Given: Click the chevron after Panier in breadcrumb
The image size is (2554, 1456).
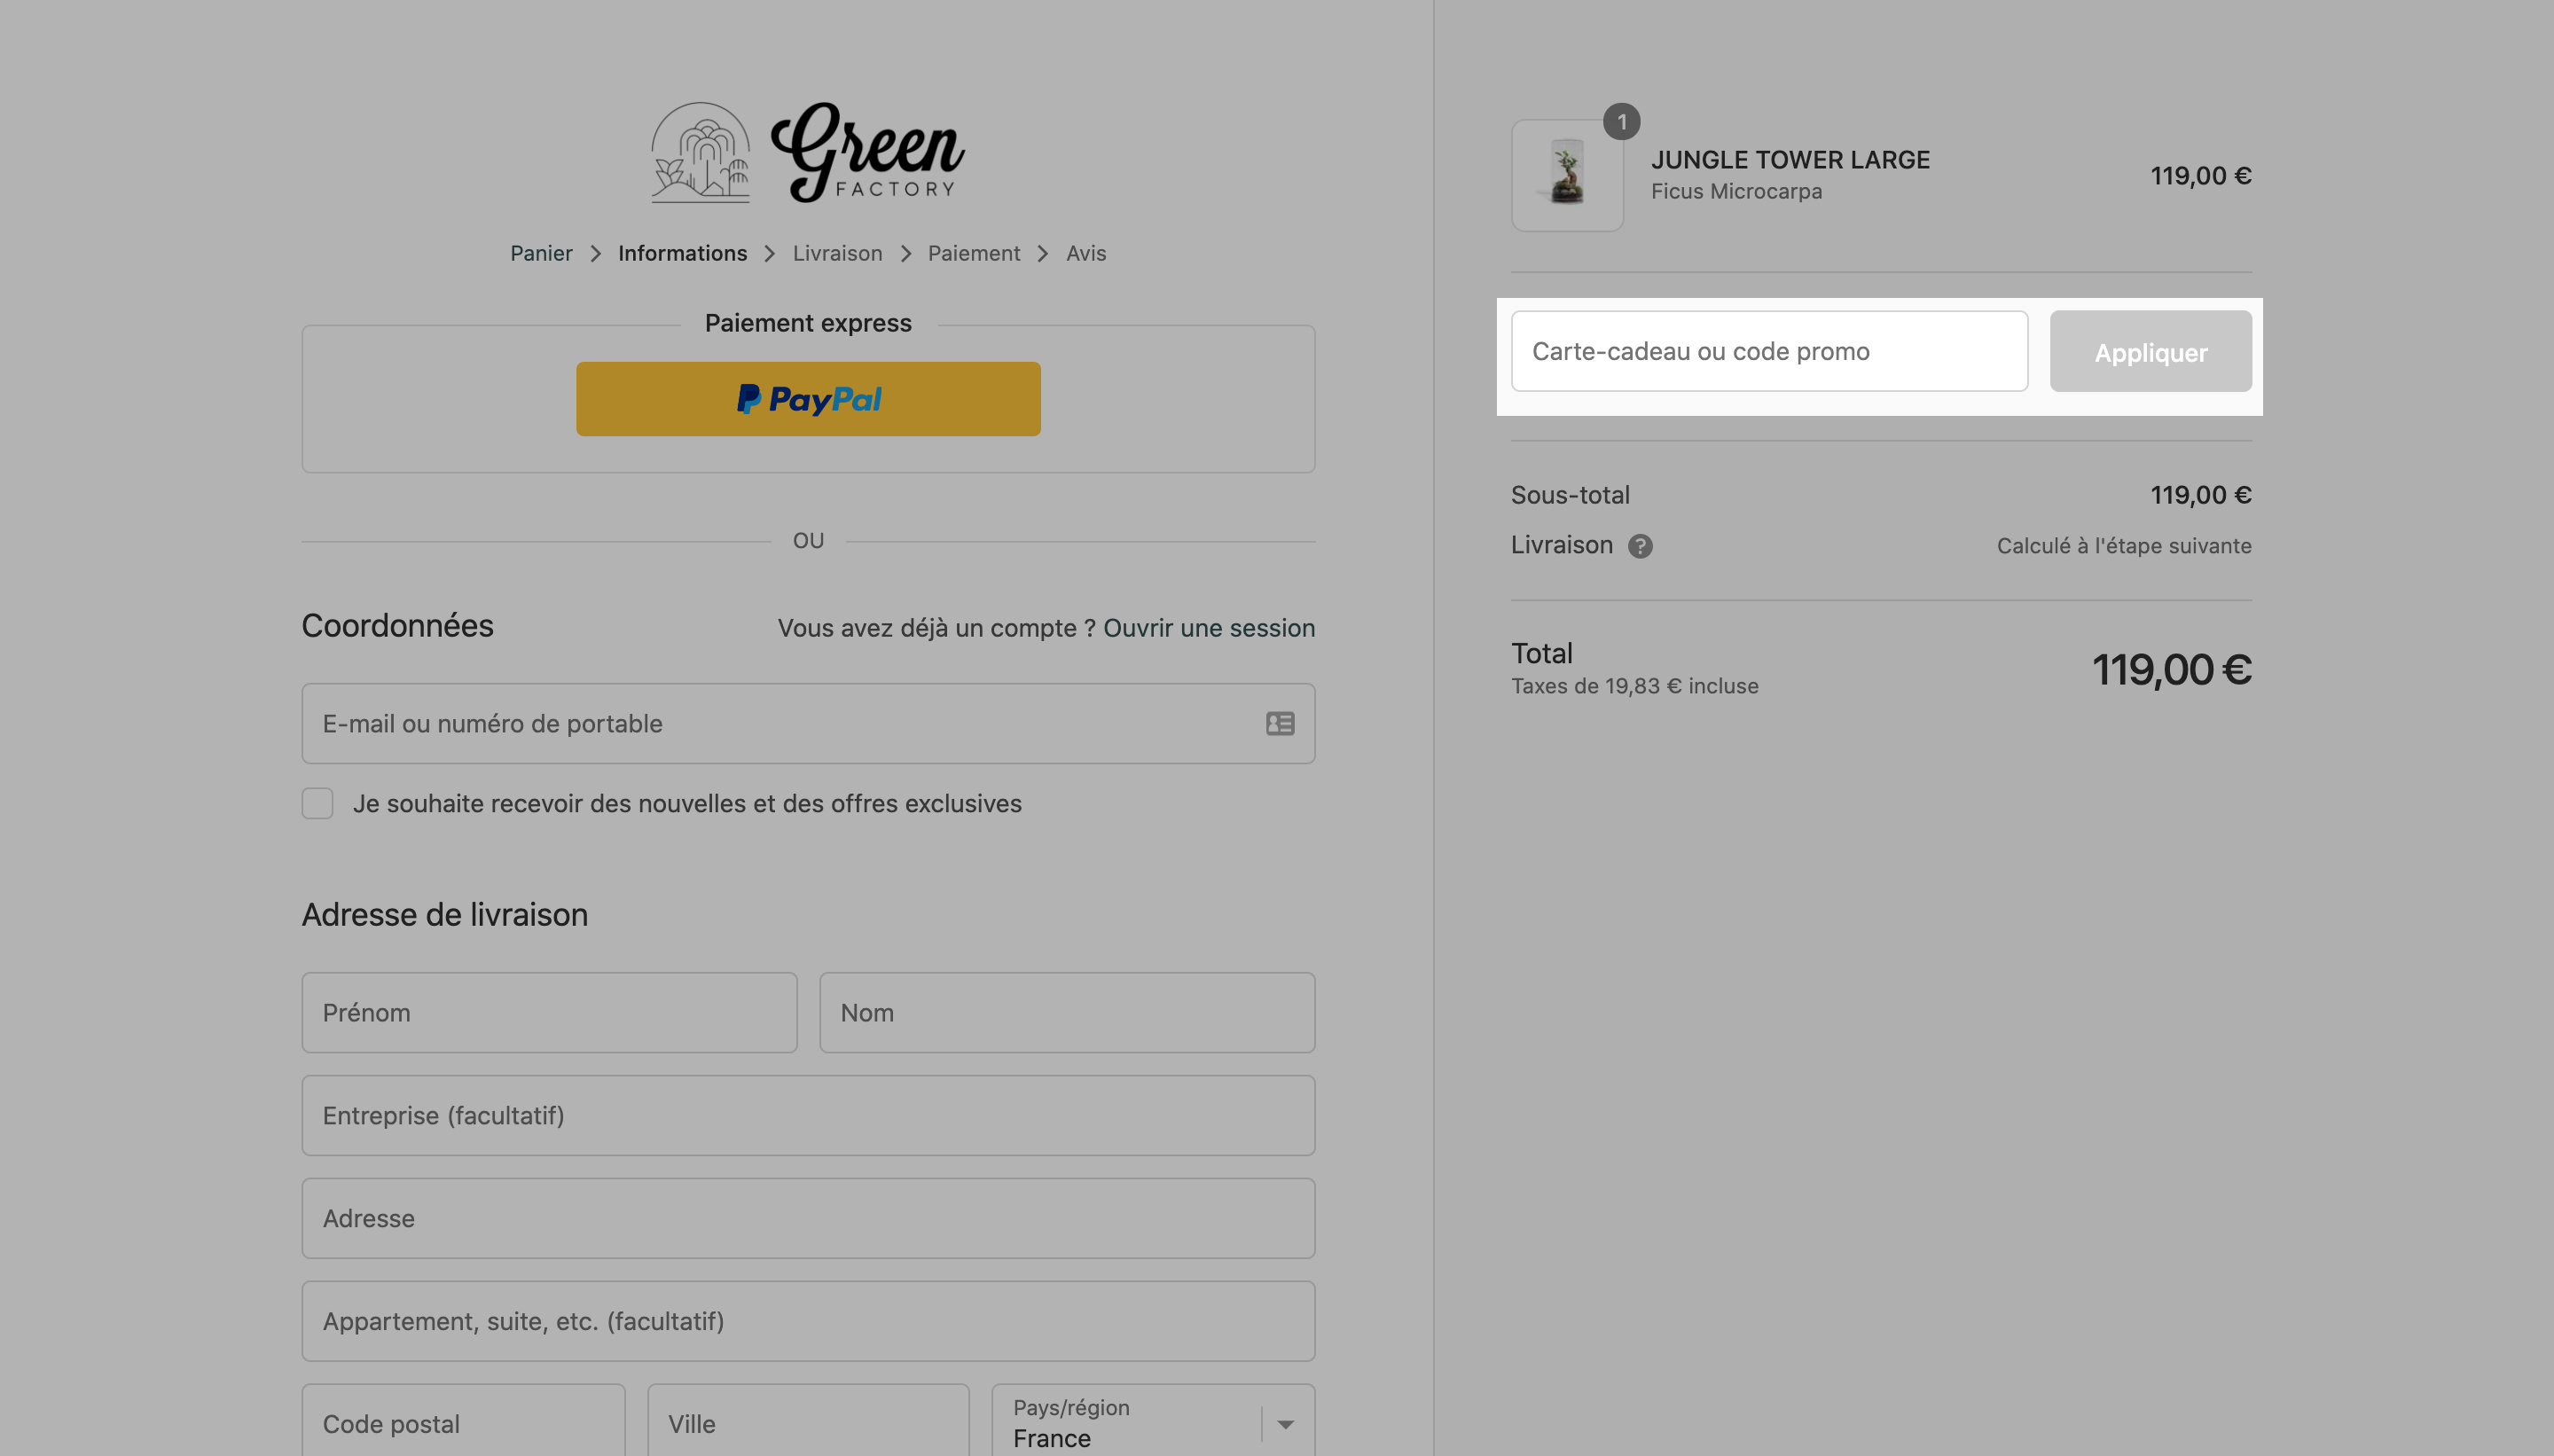Looking at the screenshot, I should click(595, 254).
